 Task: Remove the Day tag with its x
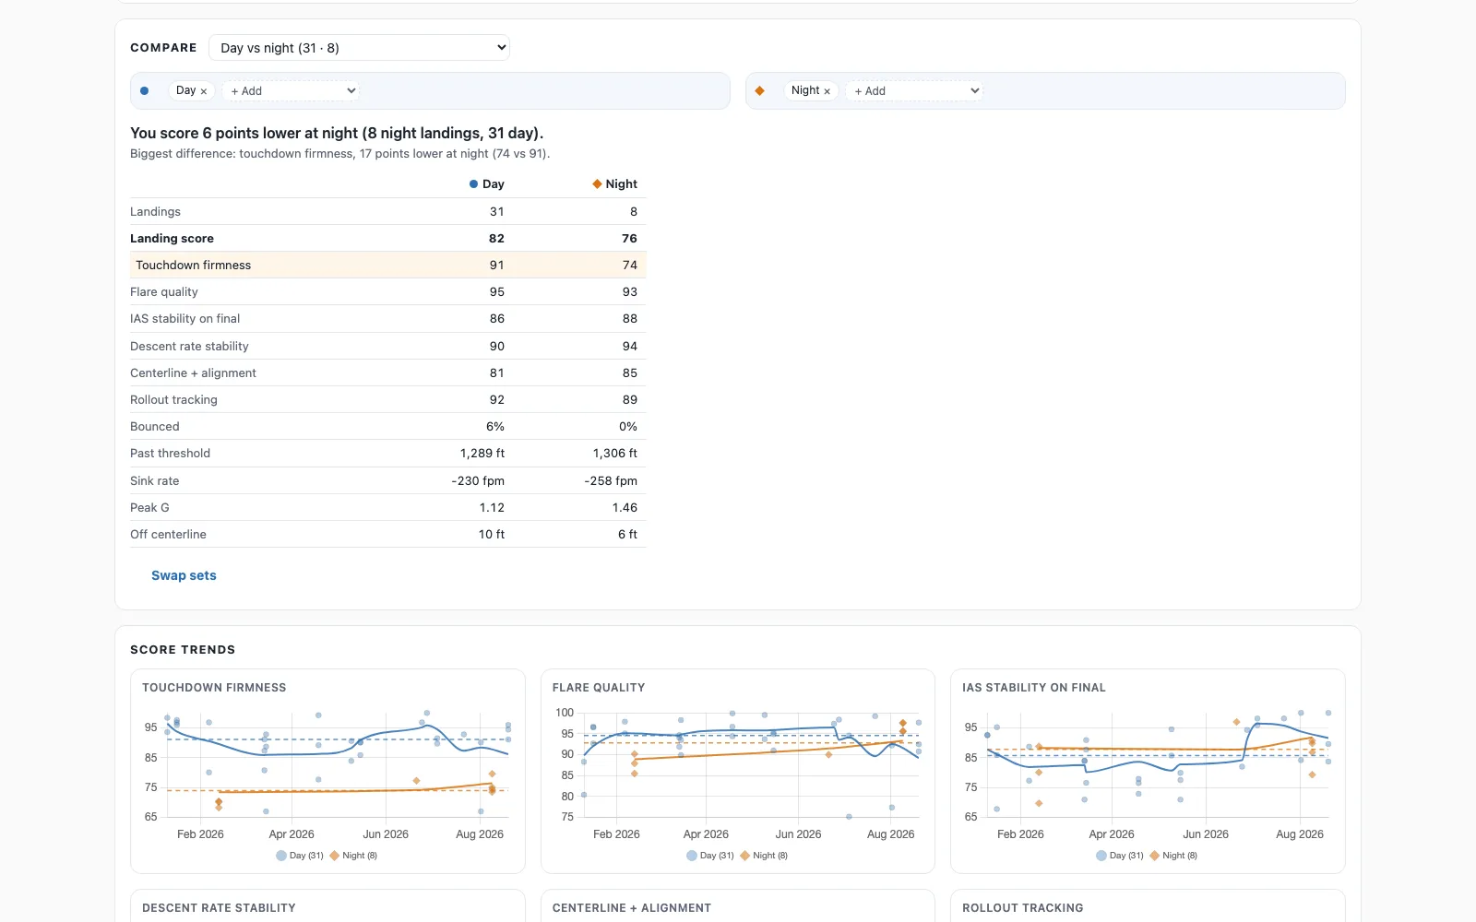pos(204,91)
